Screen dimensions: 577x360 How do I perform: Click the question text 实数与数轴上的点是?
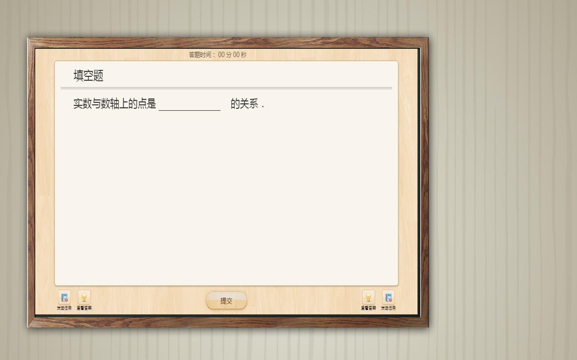point(115,104)
